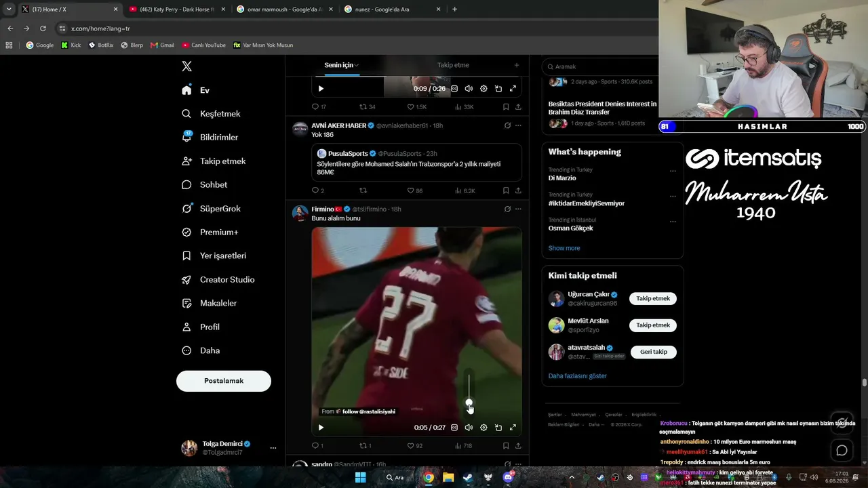View analytics for the 6.2K views post
The image size is (868, 488).
click(x=465, y=190)
